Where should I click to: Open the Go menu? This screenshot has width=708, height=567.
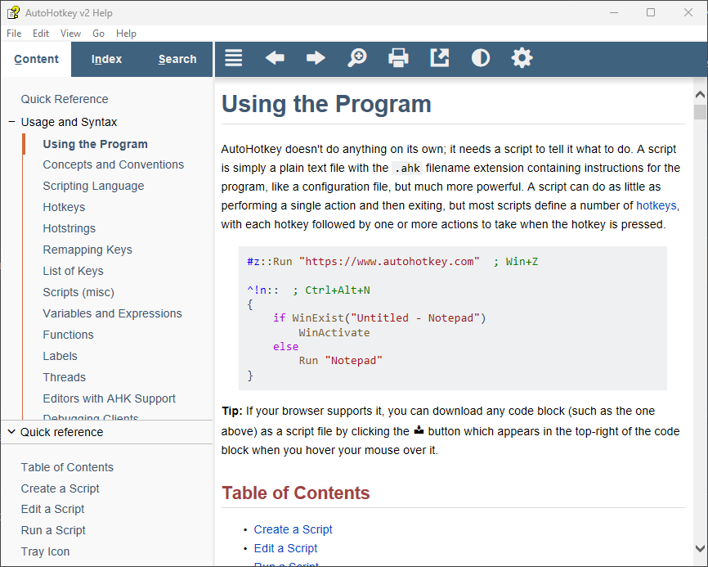click(98, 34)
